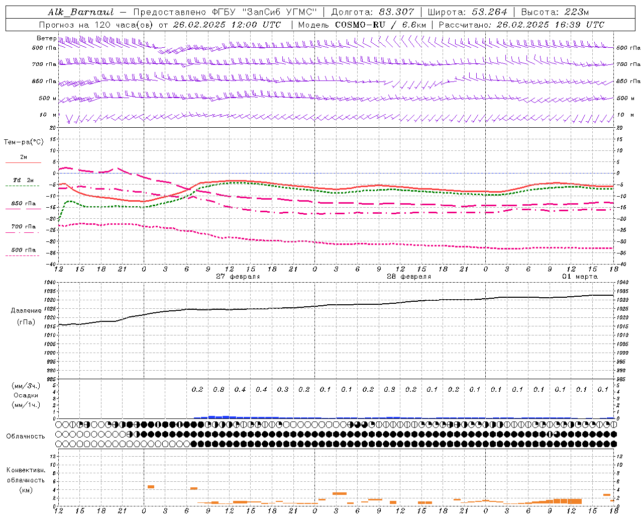Click the elevation value 223м
This screenshot has width=643, height=515.
577,12
